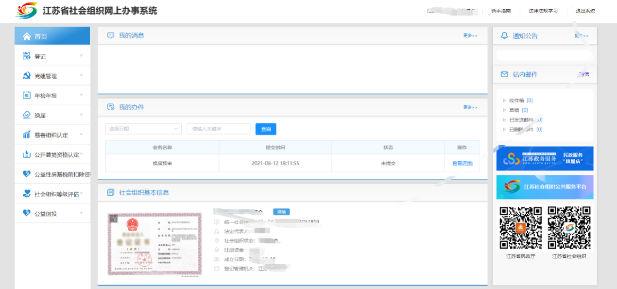
Task: Open the 选择日期 date dropdown
Action: pyautogui.click(x=143, y=129)
